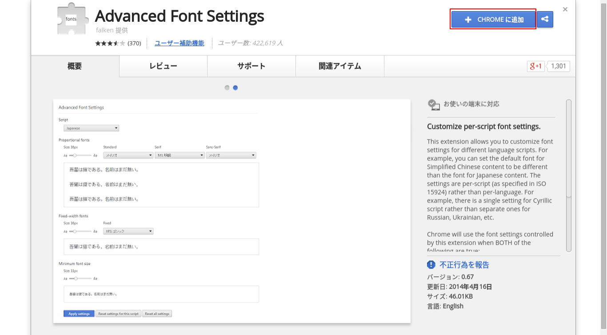Viewport: 607px width, 335px height.
Task: Open the Japanese Script dropdown in screenshot
Action: 92,128
